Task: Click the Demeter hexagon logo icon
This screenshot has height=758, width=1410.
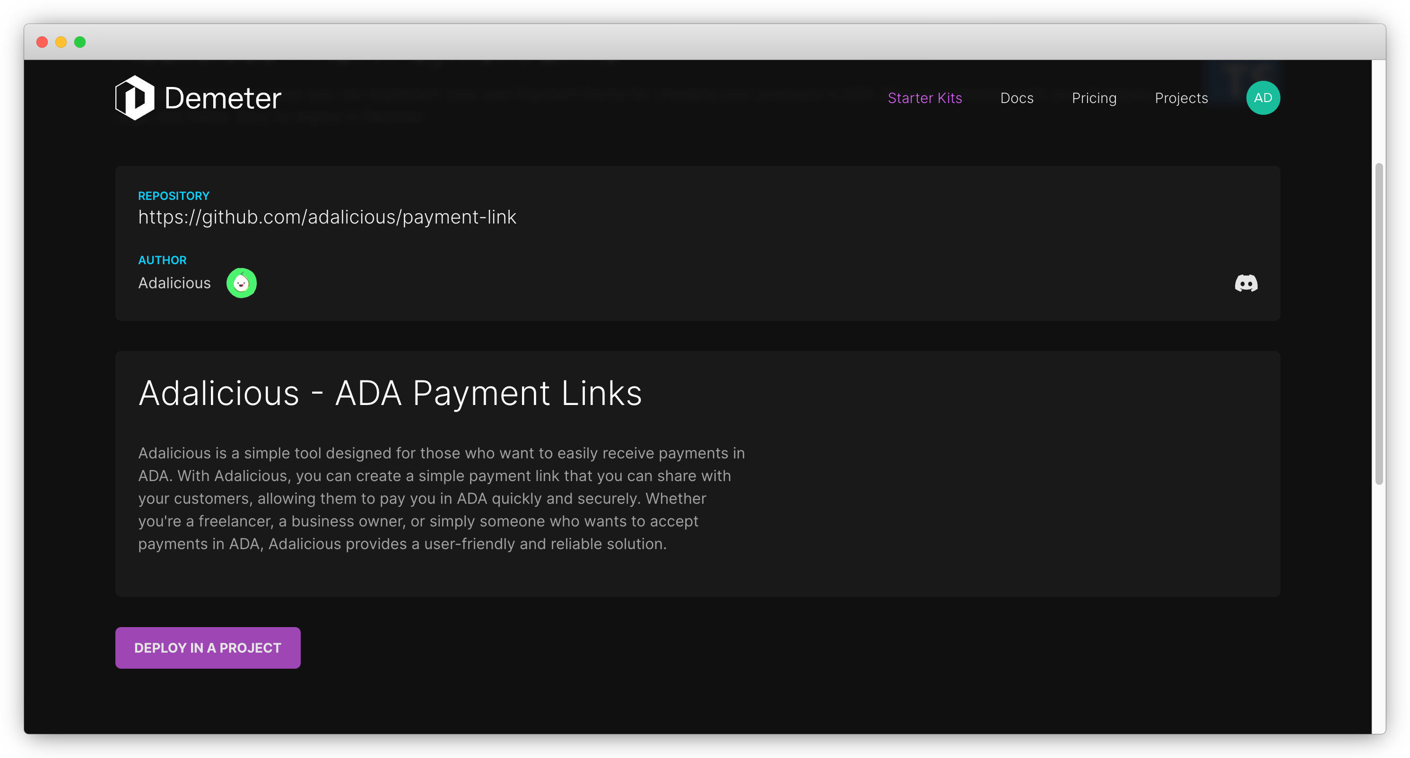Action: click(135, 98)
